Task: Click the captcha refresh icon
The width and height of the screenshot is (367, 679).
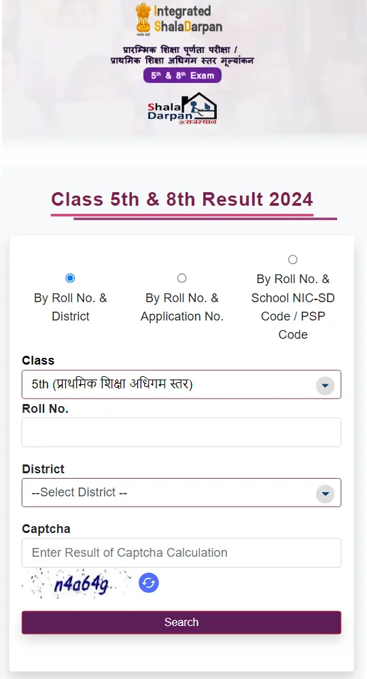Action: click(x=149, y=583)
